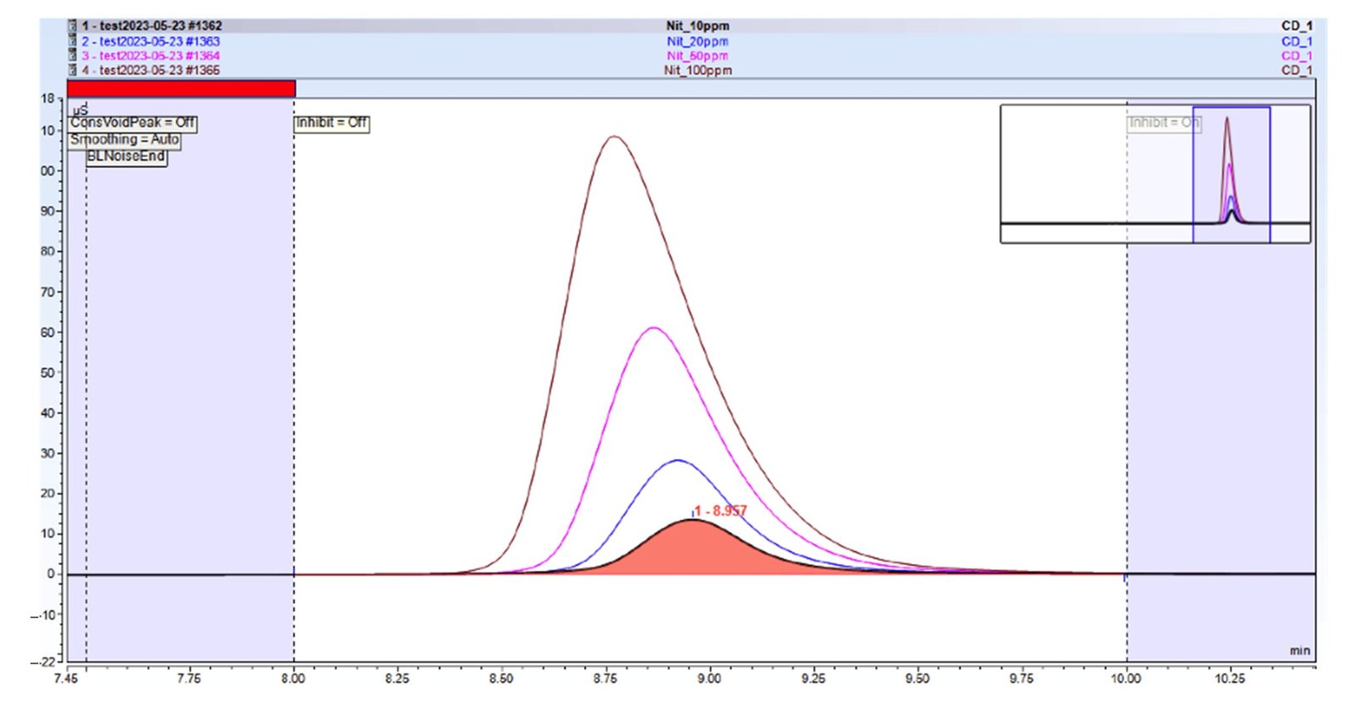Select the faded "Inhibit = On" parameter label
The height and width of the screenshot is (705, 1357).
click(1164, 123)
